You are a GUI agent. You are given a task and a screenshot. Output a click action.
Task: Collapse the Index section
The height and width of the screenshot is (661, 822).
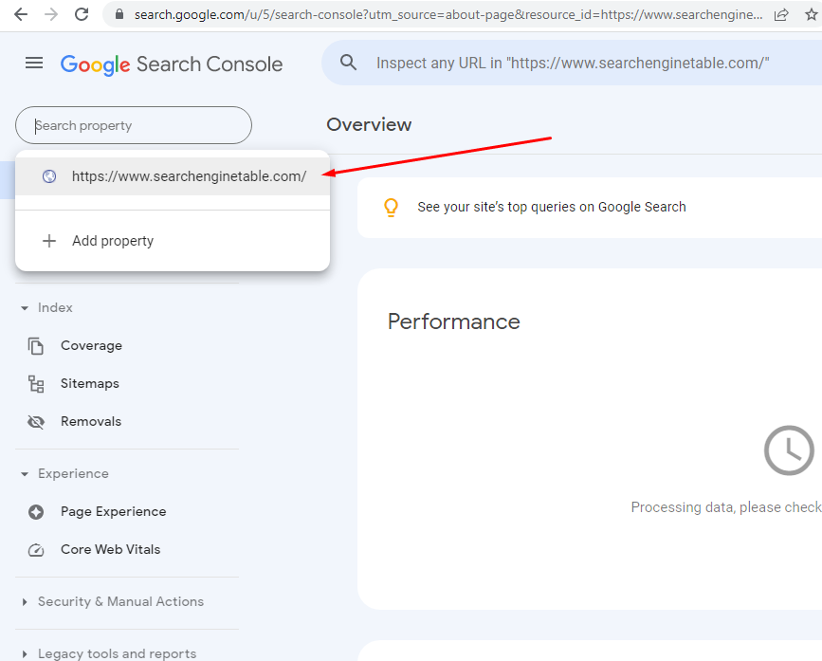(25, 308)
